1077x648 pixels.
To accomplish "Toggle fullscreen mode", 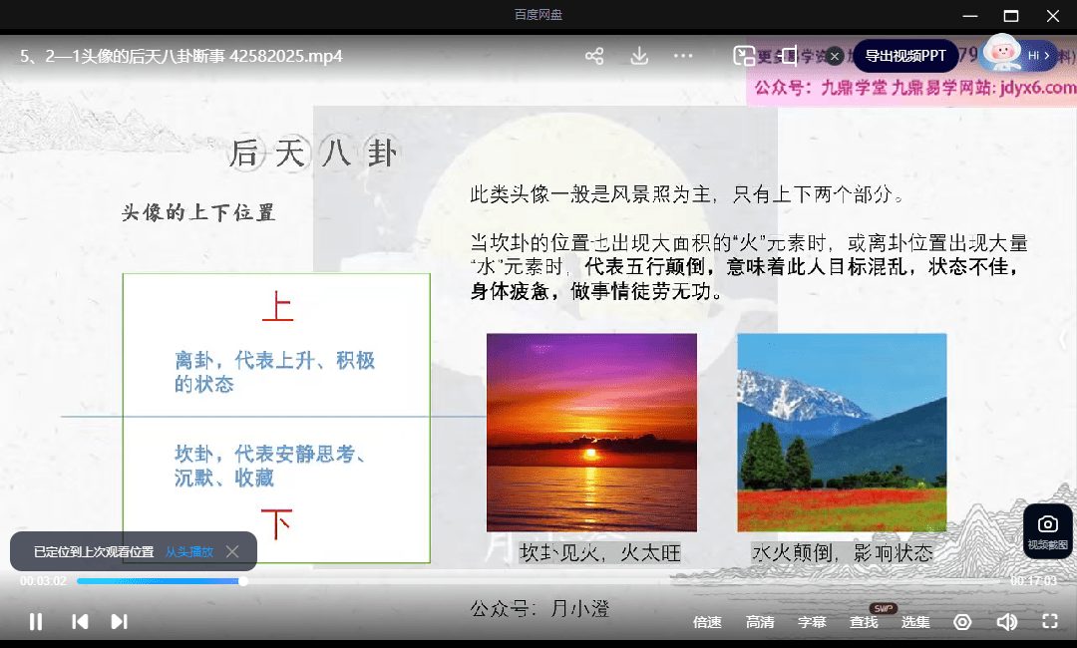I will pos(1050,622).
